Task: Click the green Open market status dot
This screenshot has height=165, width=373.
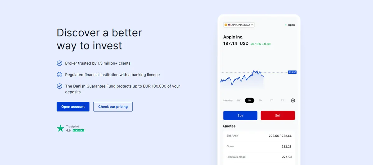Action: coord(286,25)
